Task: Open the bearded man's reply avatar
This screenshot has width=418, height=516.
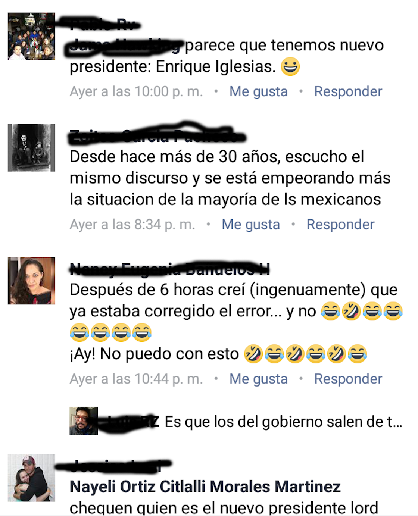Action: [x=84, y=421]
